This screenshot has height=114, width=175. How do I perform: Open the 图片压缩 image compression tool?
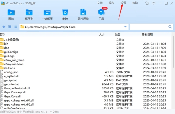83,12
